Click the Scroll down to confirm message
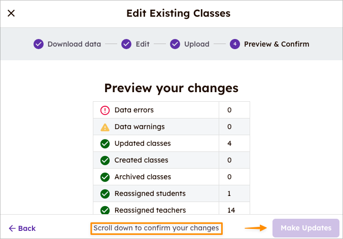Image resolution: width=343 pixels, height=239 pixels. (156, 228)
